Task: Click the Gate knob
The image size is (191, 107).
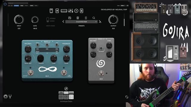Action: point(35,20)
